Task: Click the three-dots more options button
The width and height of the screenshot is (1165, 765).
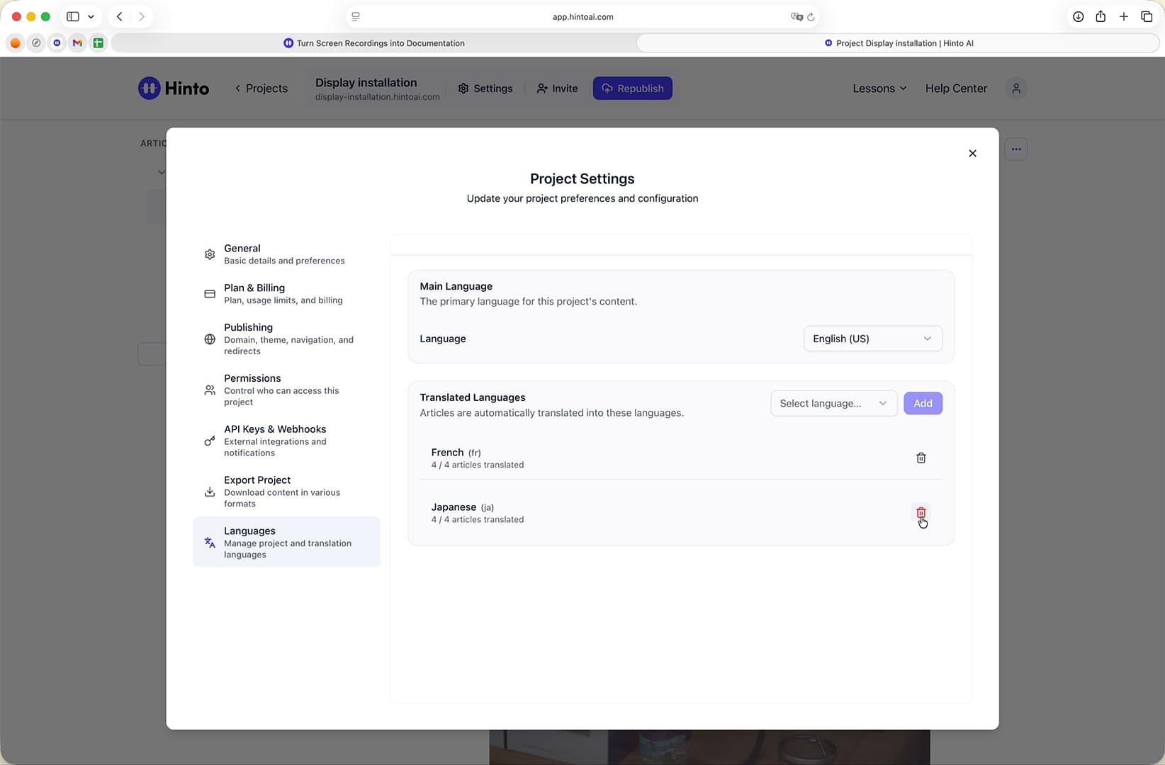Action: click(x=1015, y=149)
